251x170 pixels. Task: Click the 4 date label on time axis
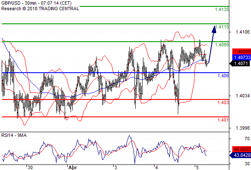pos(157,167)
